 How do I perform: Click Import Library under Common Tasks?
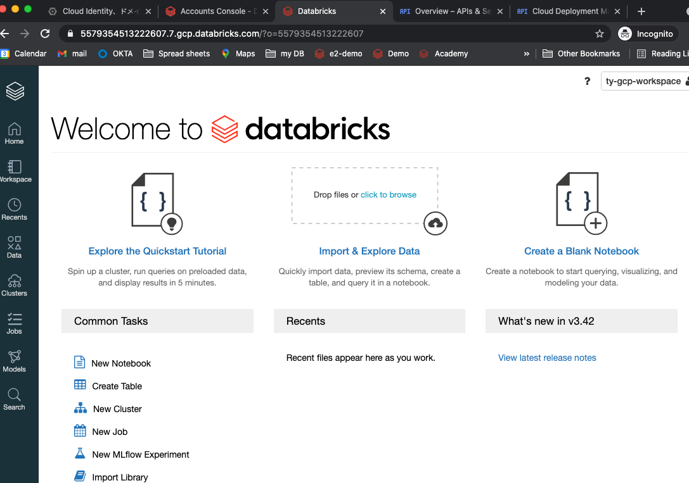point(120,477)
